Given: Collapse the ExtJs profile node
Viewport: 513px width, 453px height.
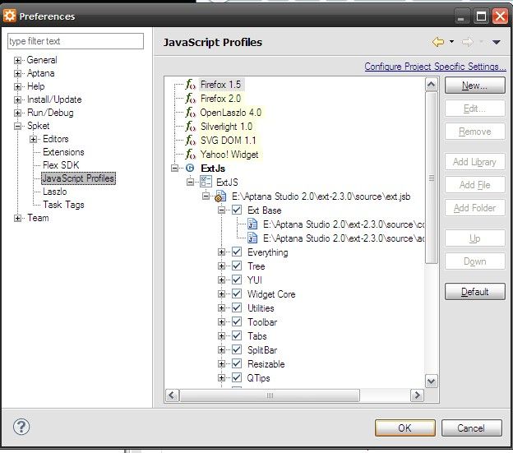Looking at the screenshot, I should (175, 168).
